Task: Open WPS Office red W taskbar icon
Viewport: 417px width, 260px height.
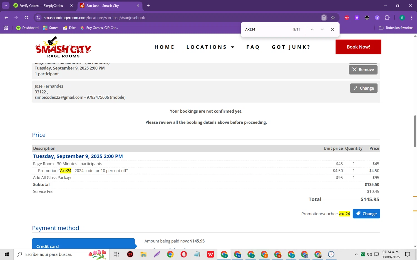Action: 210,254
